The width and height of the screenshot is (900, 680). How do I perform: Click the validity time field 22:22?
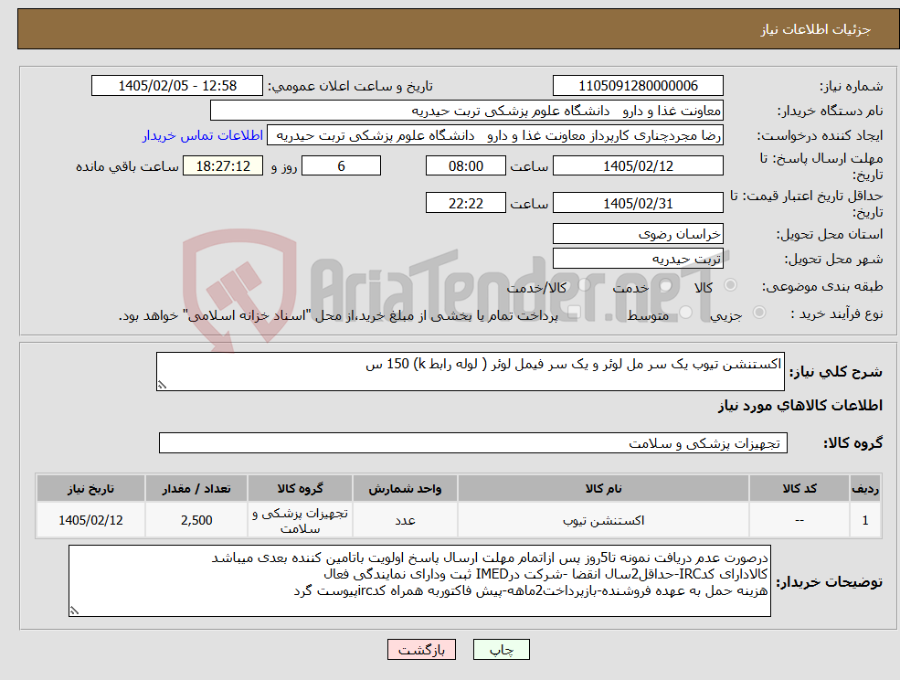465,203
